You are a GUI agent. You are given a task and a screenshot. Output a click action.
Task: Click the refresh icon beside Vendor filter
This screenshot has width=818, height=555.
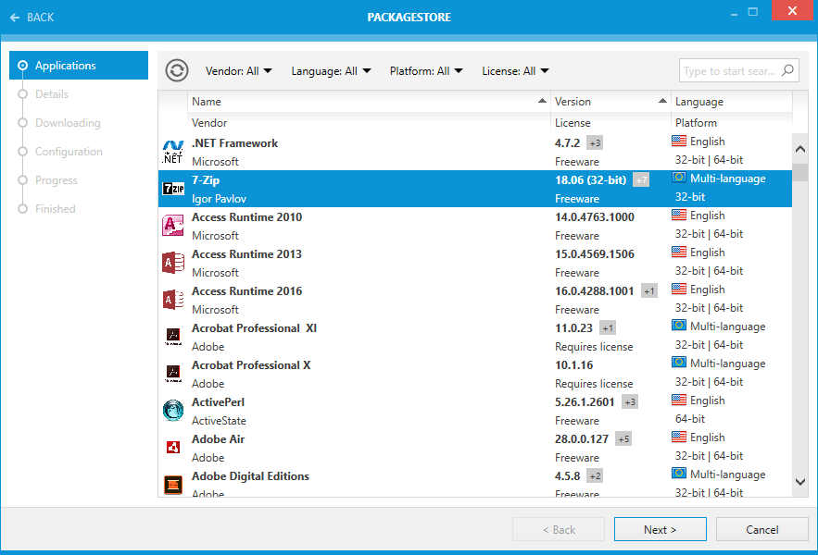pos(177,70)
